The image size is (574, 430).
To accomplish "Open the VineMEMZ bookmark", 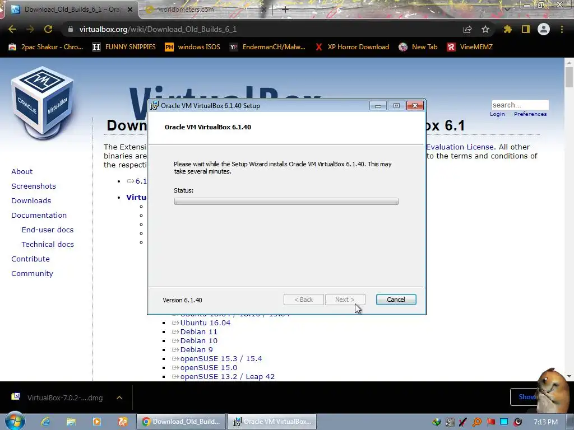I will 470,47.
